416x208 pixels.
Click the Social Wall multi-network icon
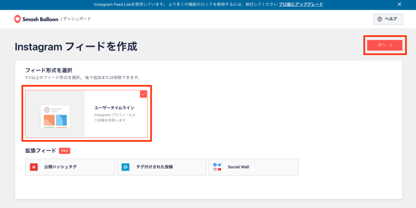click(x=217, y=167)
